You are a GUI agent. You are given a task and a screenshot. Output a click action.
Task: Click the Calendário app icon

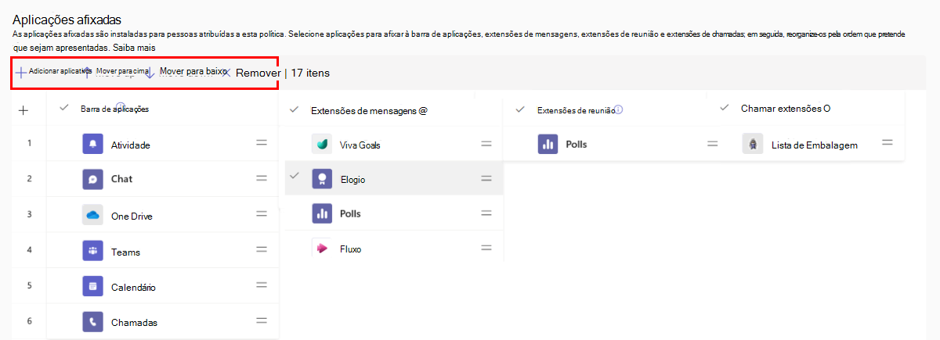tap(92, 287)
